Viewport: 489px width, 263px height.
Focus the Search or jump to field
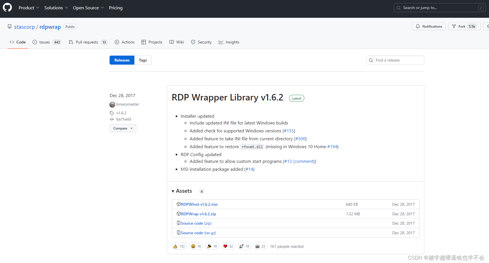coord(440,8)
